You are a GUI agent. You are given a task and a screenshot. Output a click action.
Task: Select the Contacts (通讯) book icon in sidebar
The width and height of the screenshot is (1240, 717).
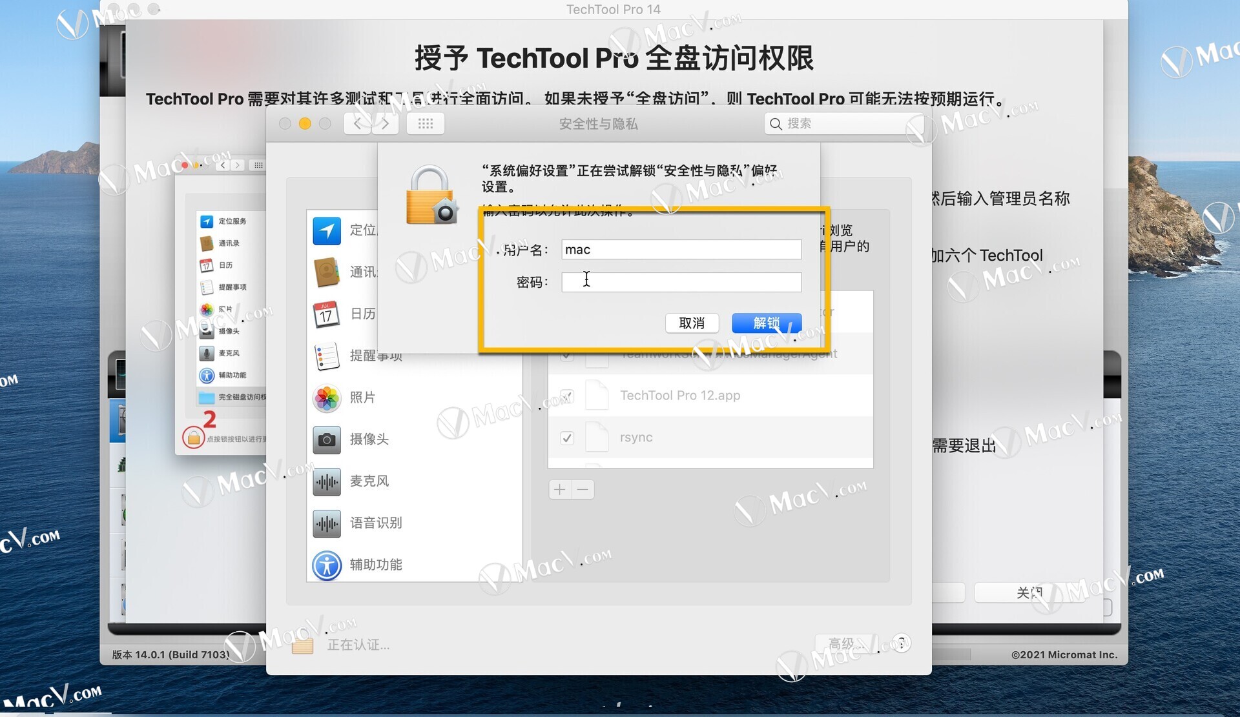[327, 272]
